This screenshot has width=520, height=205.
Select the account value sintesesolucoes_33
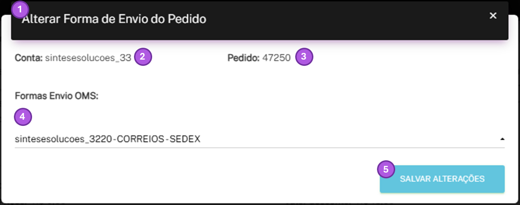(x=88, y=58)
